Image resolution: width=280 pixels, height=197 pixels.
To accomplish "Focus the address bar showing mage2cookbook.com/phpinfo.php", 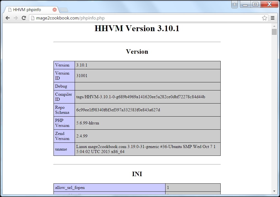I will point(148,18).
